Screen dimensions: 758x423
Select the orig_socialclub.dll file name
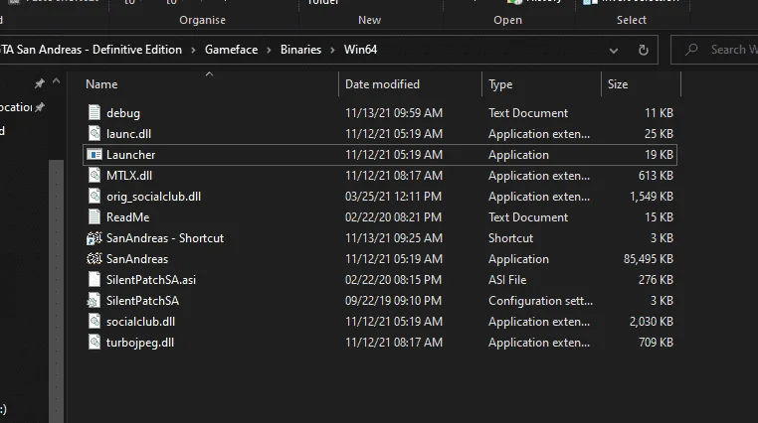pos(154,197)
